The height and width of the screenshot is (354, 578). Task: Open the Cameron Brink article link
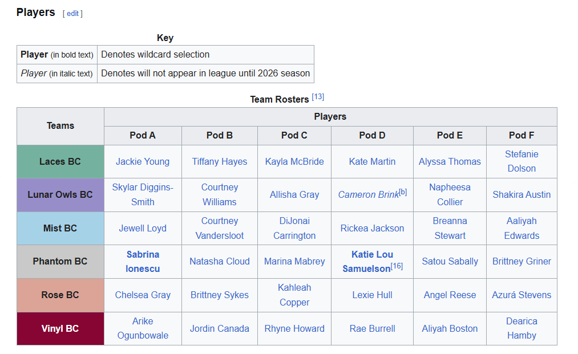click(x=368, y=195)
